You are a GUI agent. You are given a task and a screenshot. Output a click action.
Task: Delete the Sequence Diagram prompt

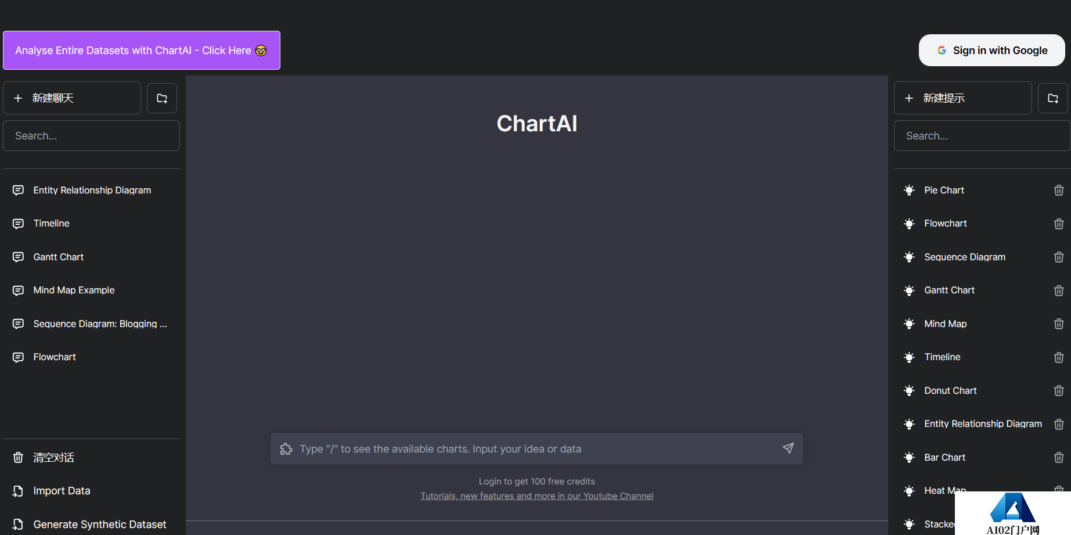1059,257
